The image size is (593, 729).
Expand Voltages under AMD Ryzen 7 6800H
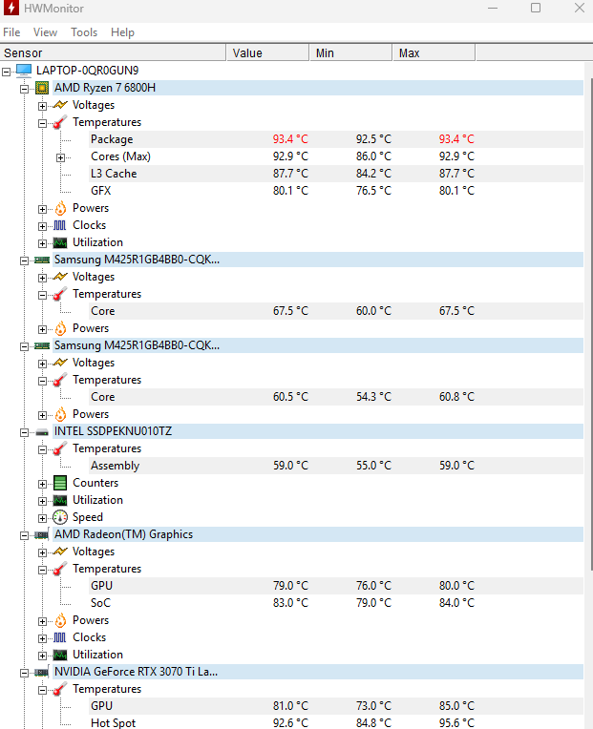42,106
